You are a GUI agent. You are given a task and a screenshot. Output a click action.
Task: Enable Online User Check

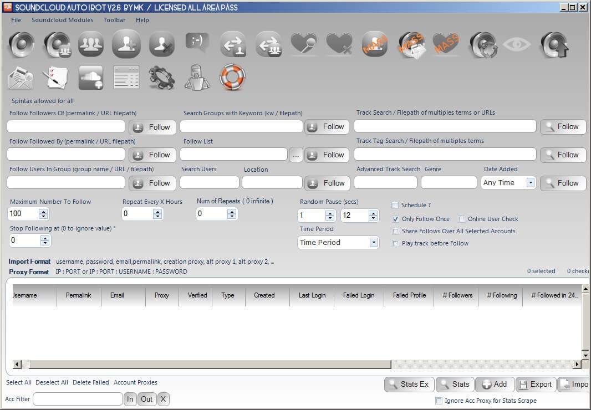(x=461, y=219)
